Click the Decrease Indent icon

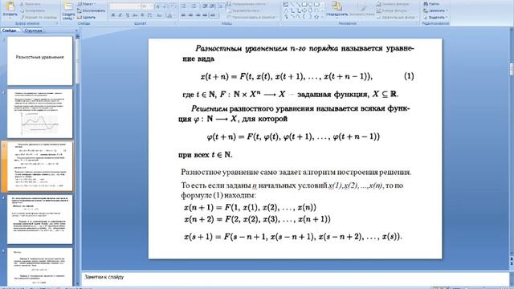205,6
